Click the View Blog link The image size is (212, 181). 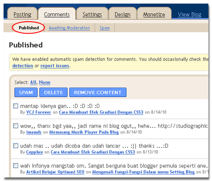[x=189, y=14]
